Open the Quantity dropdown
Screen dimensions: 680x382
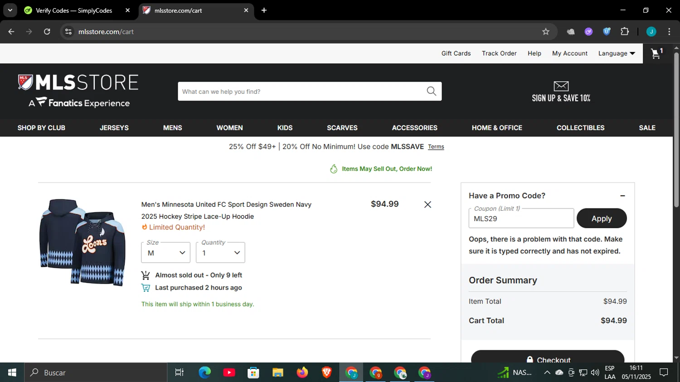click(220, 252)
